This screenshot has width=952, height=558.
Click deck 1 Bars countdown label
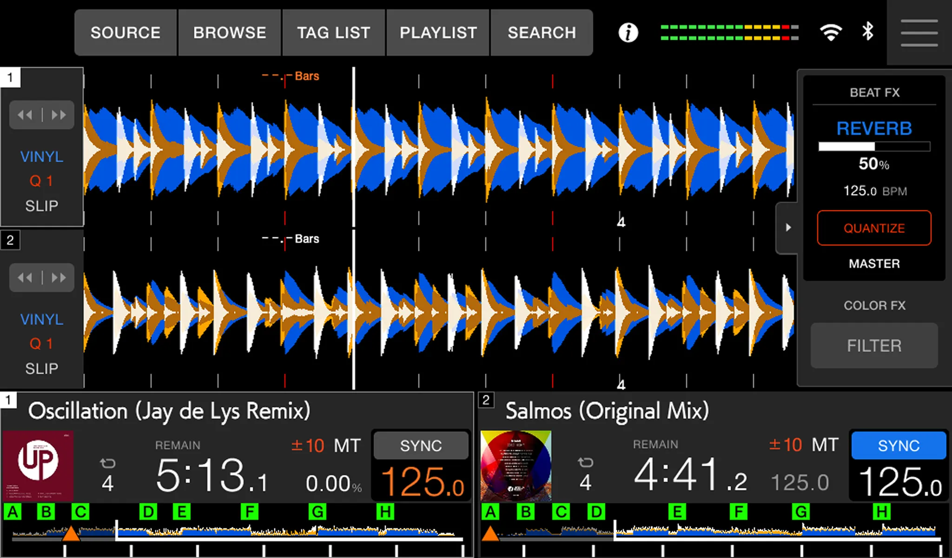point(291,76)
